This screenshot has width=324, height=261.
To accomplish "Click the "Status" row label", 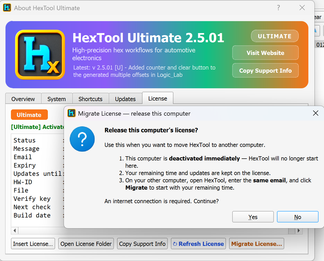I will click(x=25, y=140).
